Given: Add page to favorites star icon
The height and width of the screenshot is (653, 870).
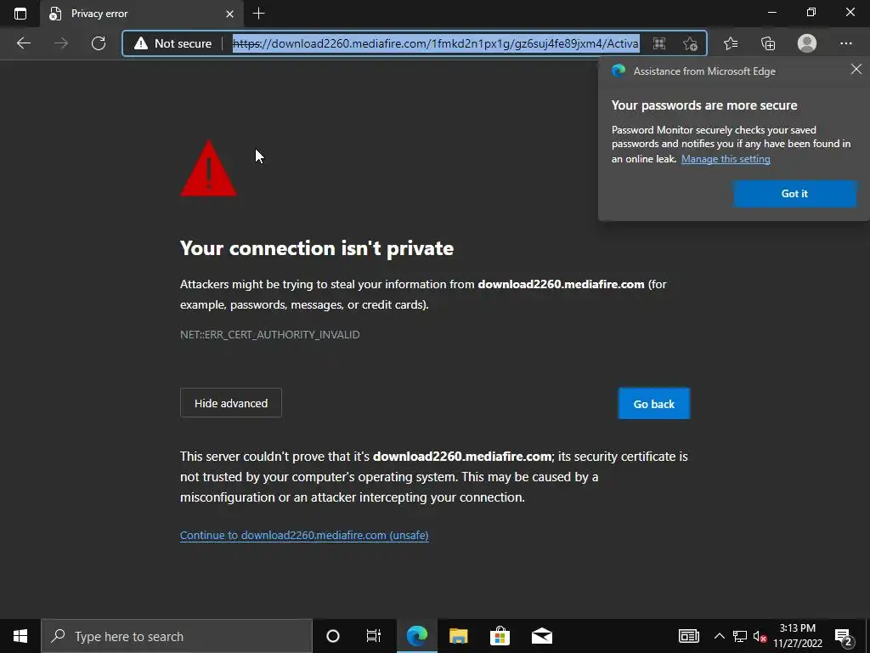Looking at the screenshot, I should [690, 43].
